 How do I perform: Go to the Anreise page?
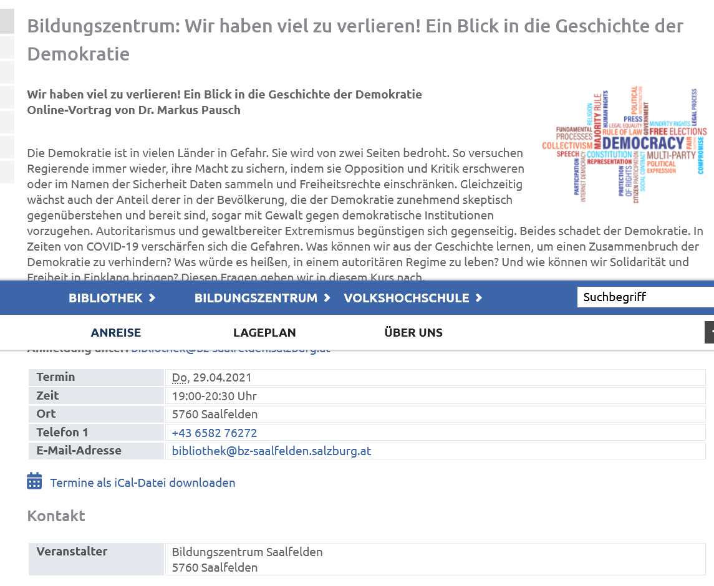pos(115,333)
